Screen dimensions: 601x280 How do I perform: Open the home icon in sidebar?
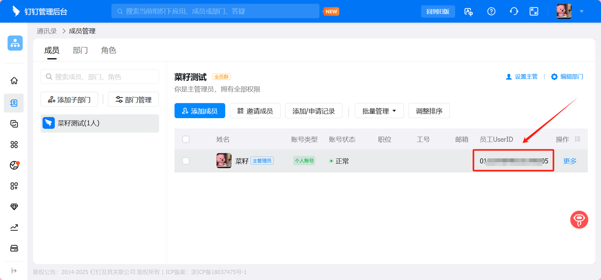[14, 81]
